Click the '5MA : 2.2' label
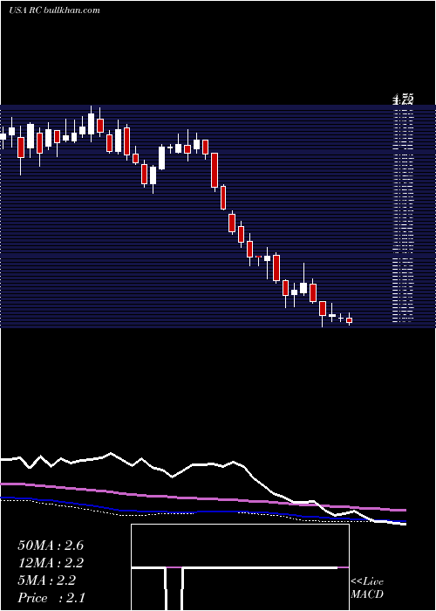Viewport: 436px width, 611px height. point(47,580)
